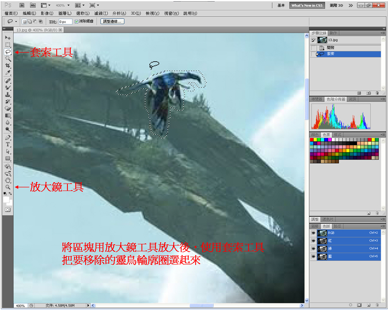Click the foreground color box
Viewport: 388px width, 310px height.
tap(6, 200)
